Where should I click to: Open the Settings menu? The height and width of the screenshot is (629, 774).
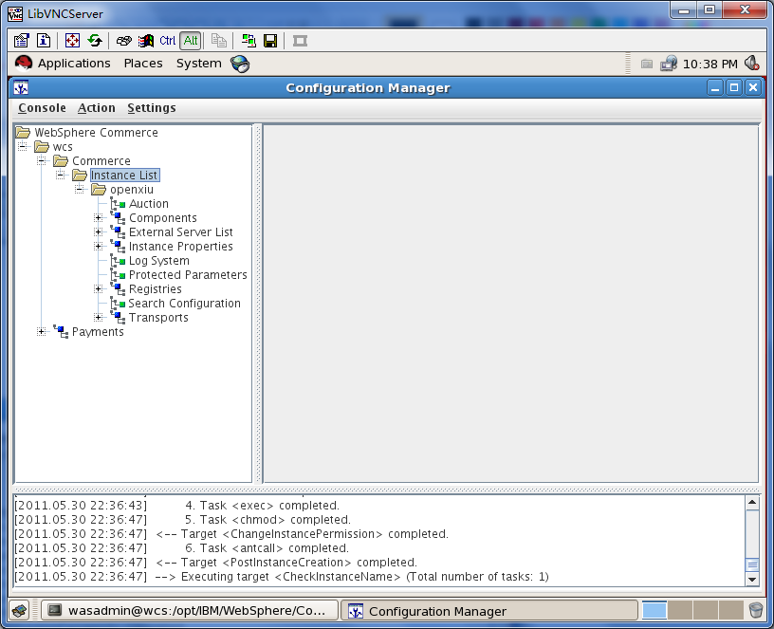point(152,107)
